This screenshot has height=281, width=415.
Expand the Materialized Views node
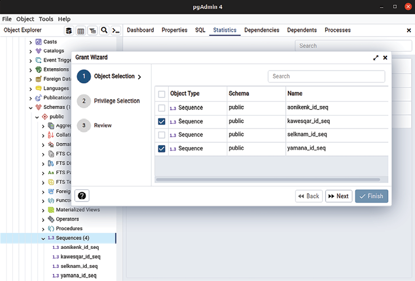[43, 210]
